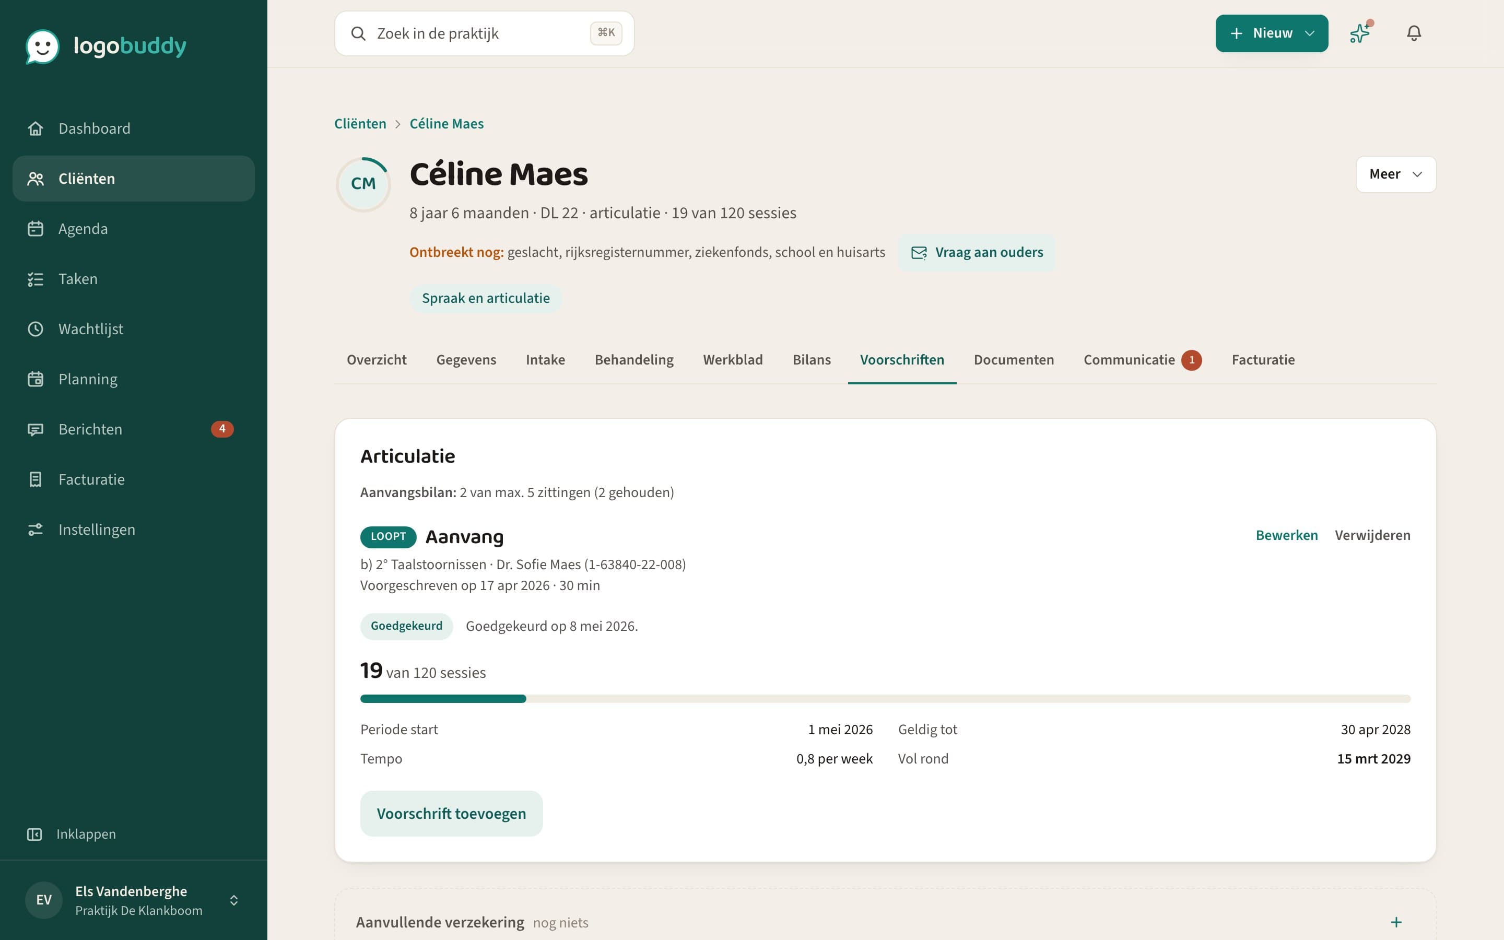
Task: Click the Céline Maes breadcrumb link
Action: [446, 124]
